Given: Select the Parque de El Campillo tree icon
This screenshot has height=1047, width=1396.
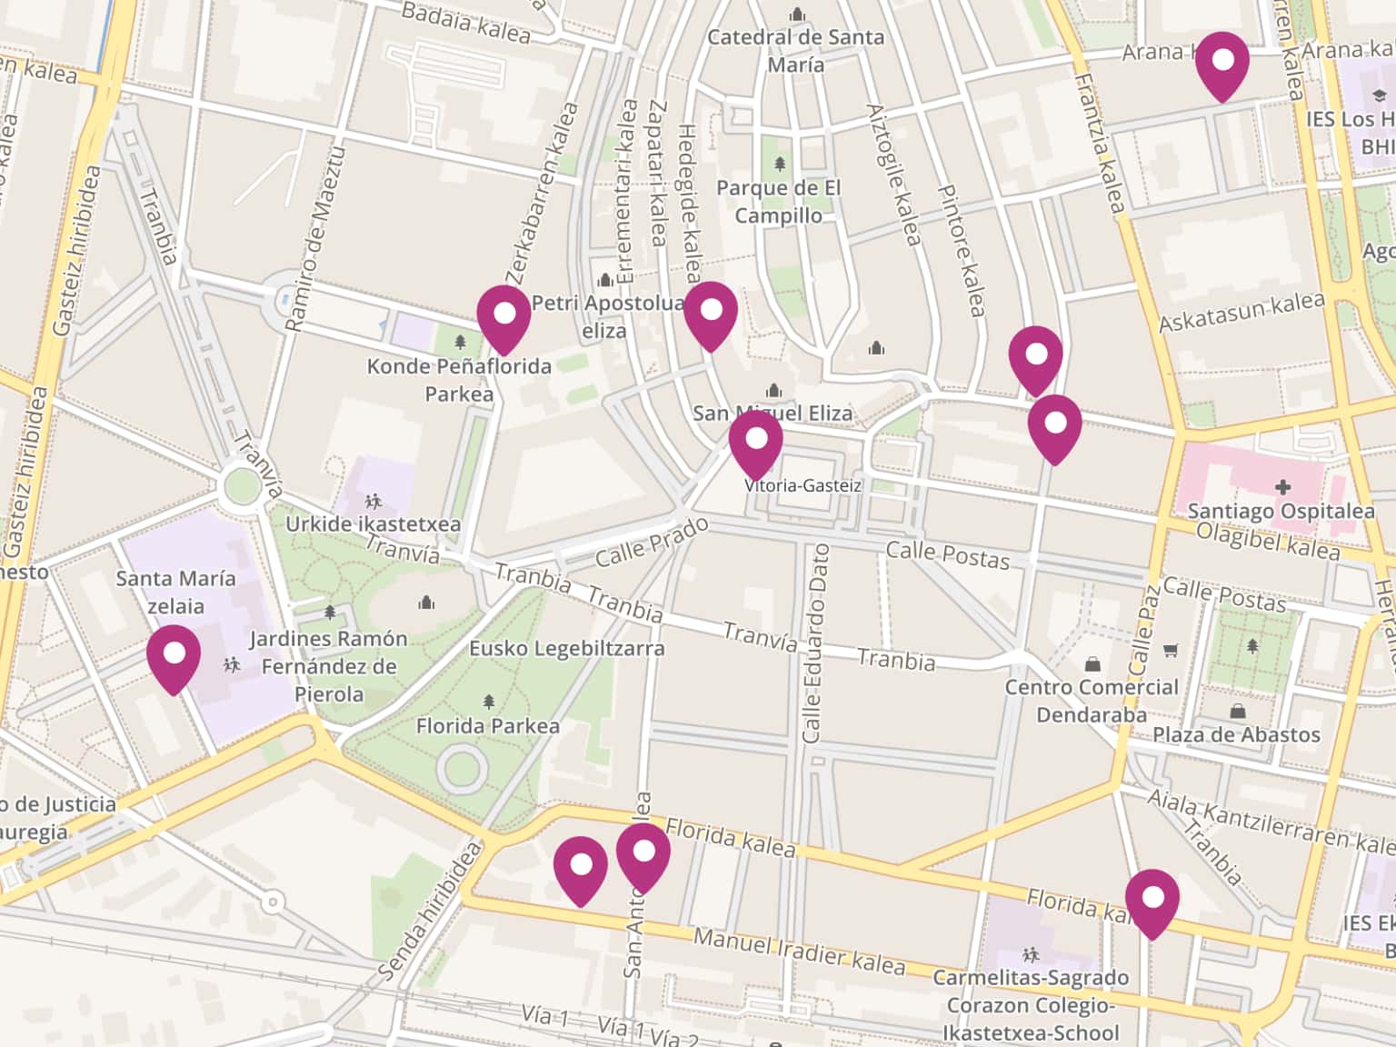Looking at the screenshot, I should [x=779, y=164].
